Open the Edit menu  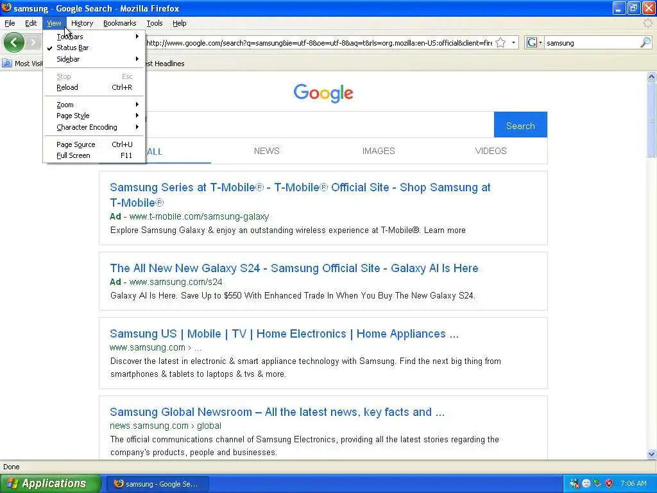(x=31, y=23)
